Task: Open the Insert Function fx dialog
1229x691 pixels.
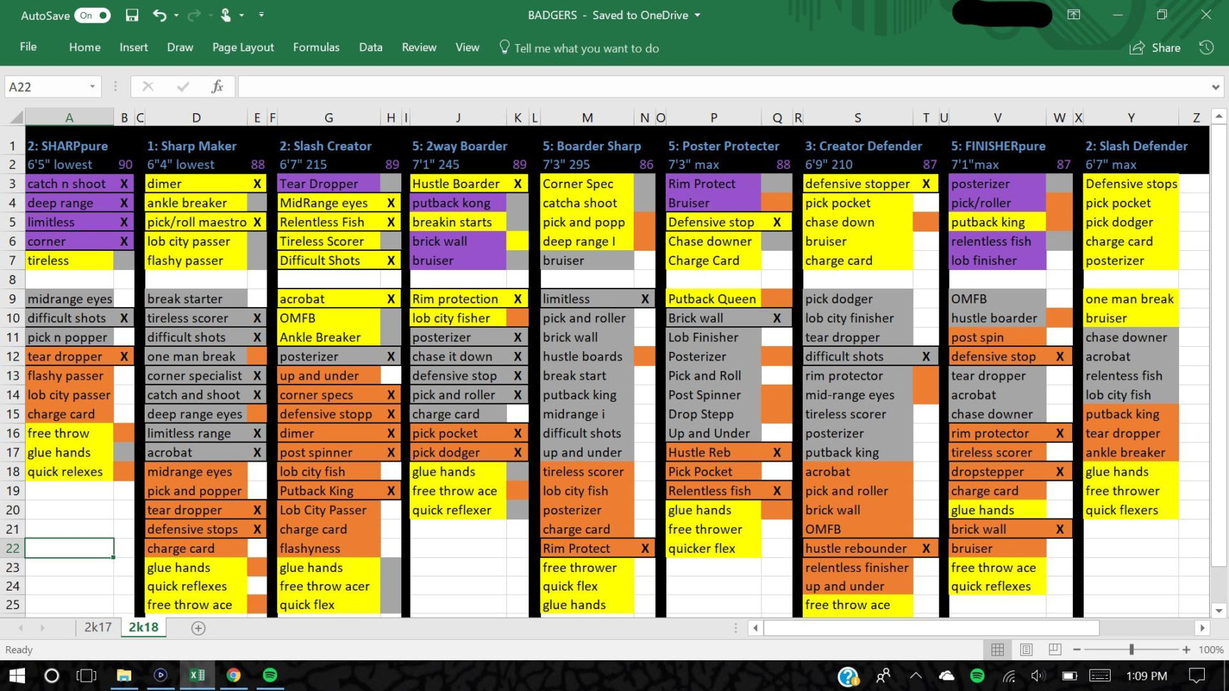Action: [218, 86]
